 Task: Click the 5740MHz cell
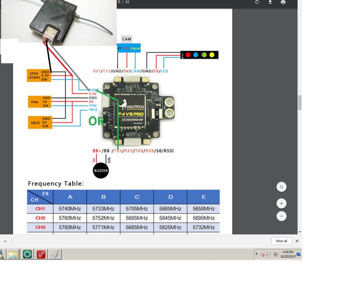click(x=70, y=209)
